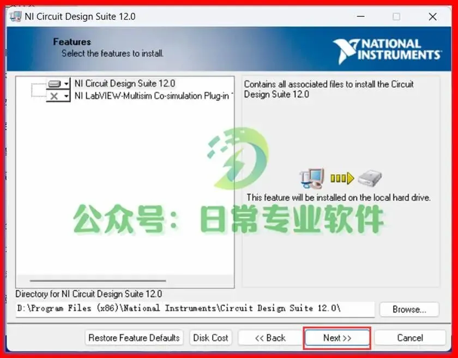
Task: Cancel the installation
Action: pos(410,338)
